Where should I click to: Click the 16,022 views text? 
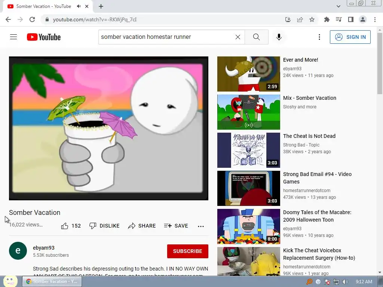tap(26, 225)
